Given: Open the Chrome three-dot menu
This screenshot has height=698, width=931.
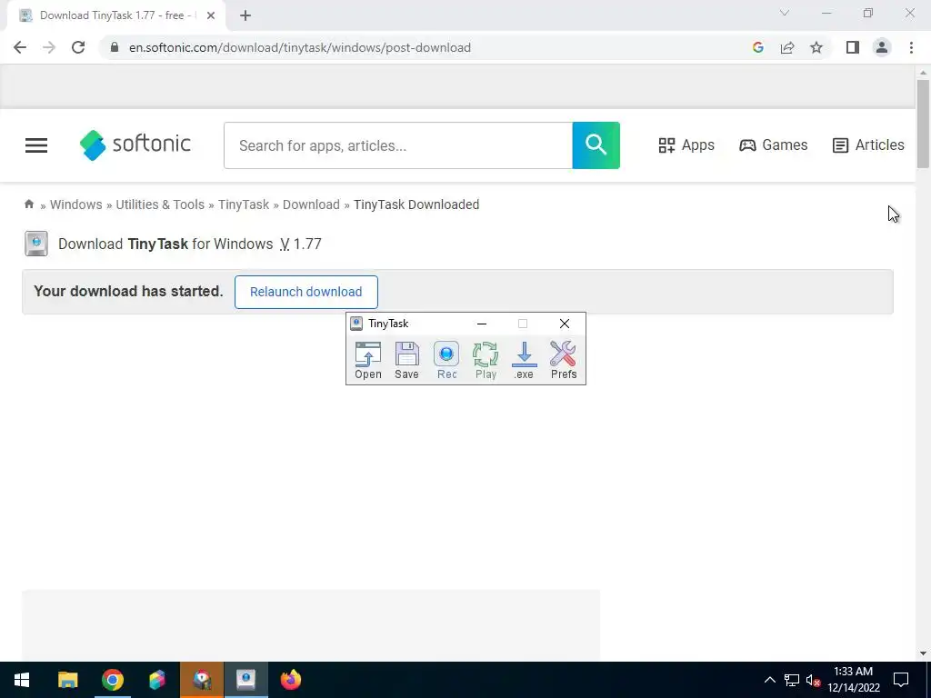Looking at the screenshot, I should click(911, 47).
